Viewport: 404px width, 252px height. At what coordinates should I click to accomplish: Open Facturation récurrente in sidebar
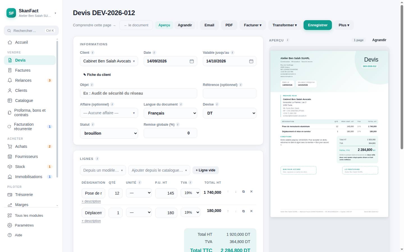30,127
